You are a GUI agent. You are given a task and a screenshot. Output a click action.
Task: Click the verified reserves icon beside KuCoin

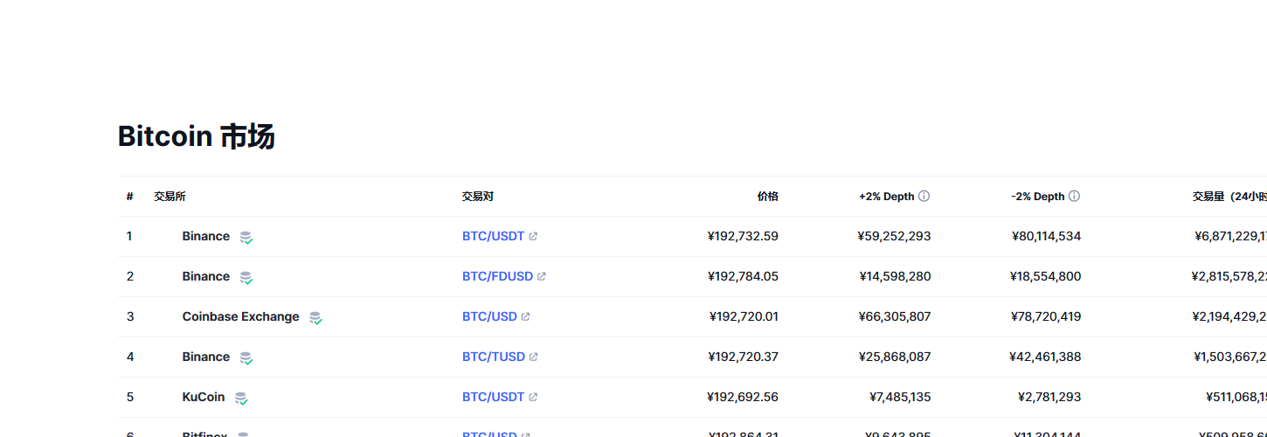coord(241,398)
